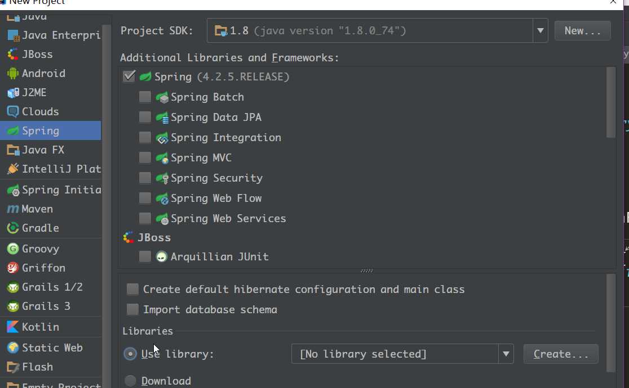This screenshot has width=629, height=388.
Task: Select Kotlin in project type list
Action: 51,327
